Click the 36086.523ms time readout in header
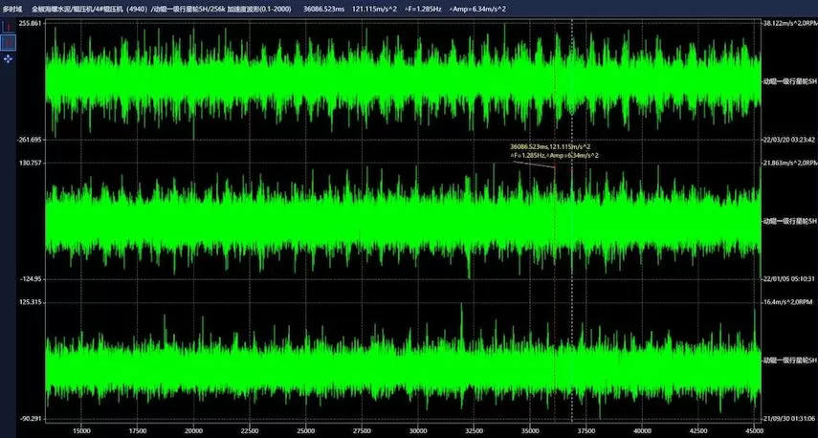818x438 pixels. [324, 8]
